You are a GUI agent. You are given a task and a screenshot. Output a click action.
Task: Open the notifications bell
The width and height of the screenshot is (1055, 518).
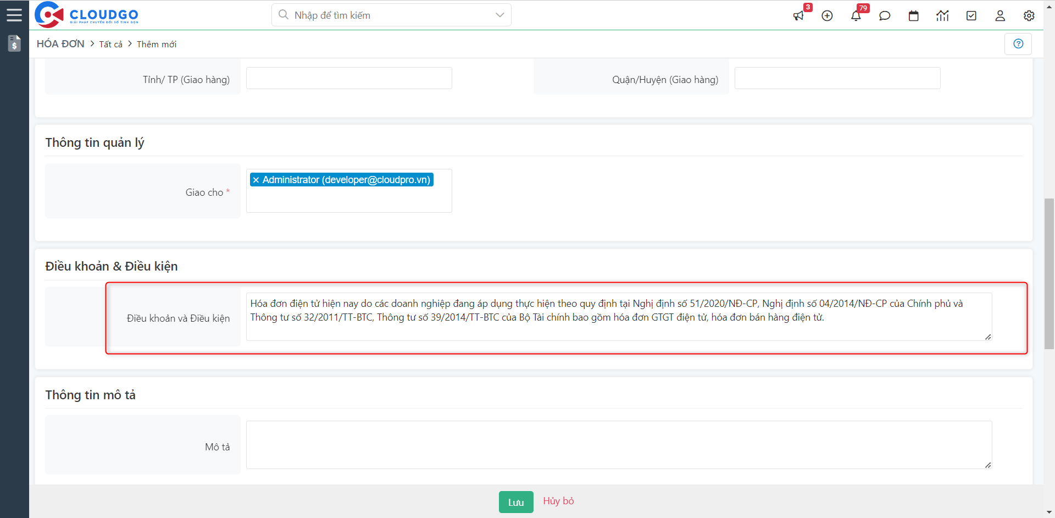tap(856, 16)
